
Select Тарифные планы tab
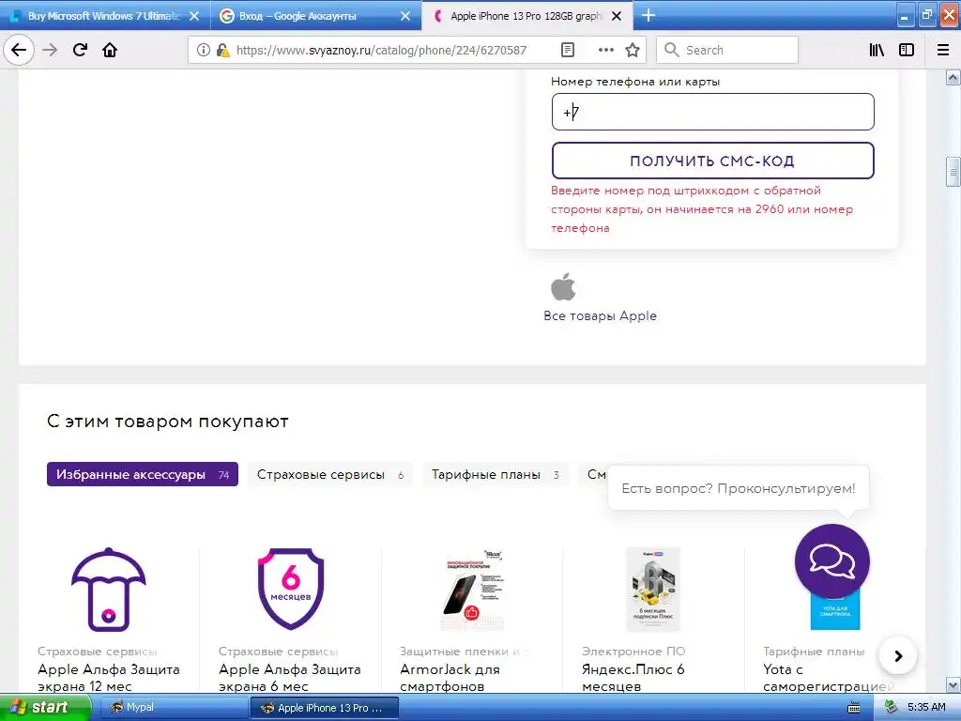(x=496, y=474)
